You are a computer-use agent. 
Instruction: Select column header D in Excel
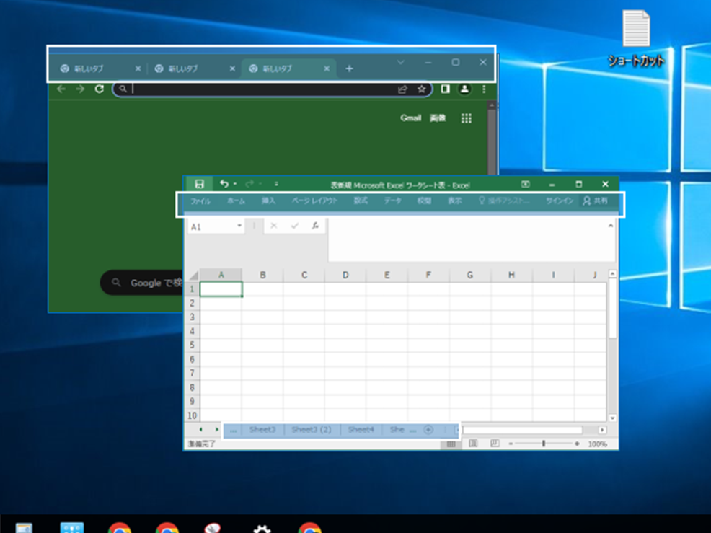[345, 275]
